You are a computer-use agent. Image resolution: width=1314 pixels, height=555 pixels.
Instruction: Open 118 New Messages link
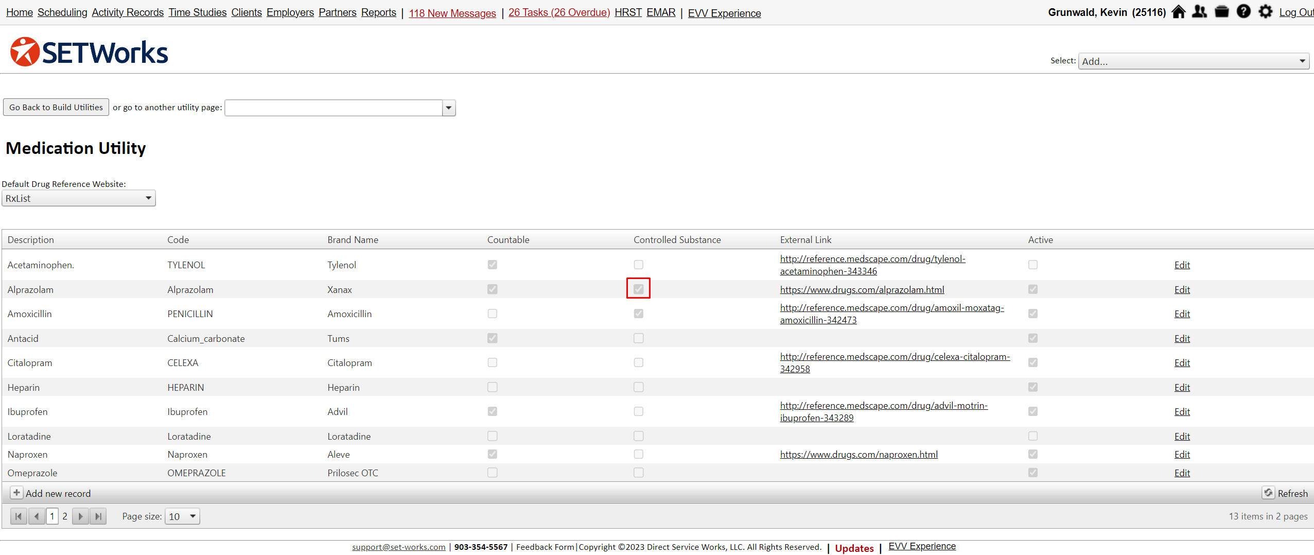[452, 13]
